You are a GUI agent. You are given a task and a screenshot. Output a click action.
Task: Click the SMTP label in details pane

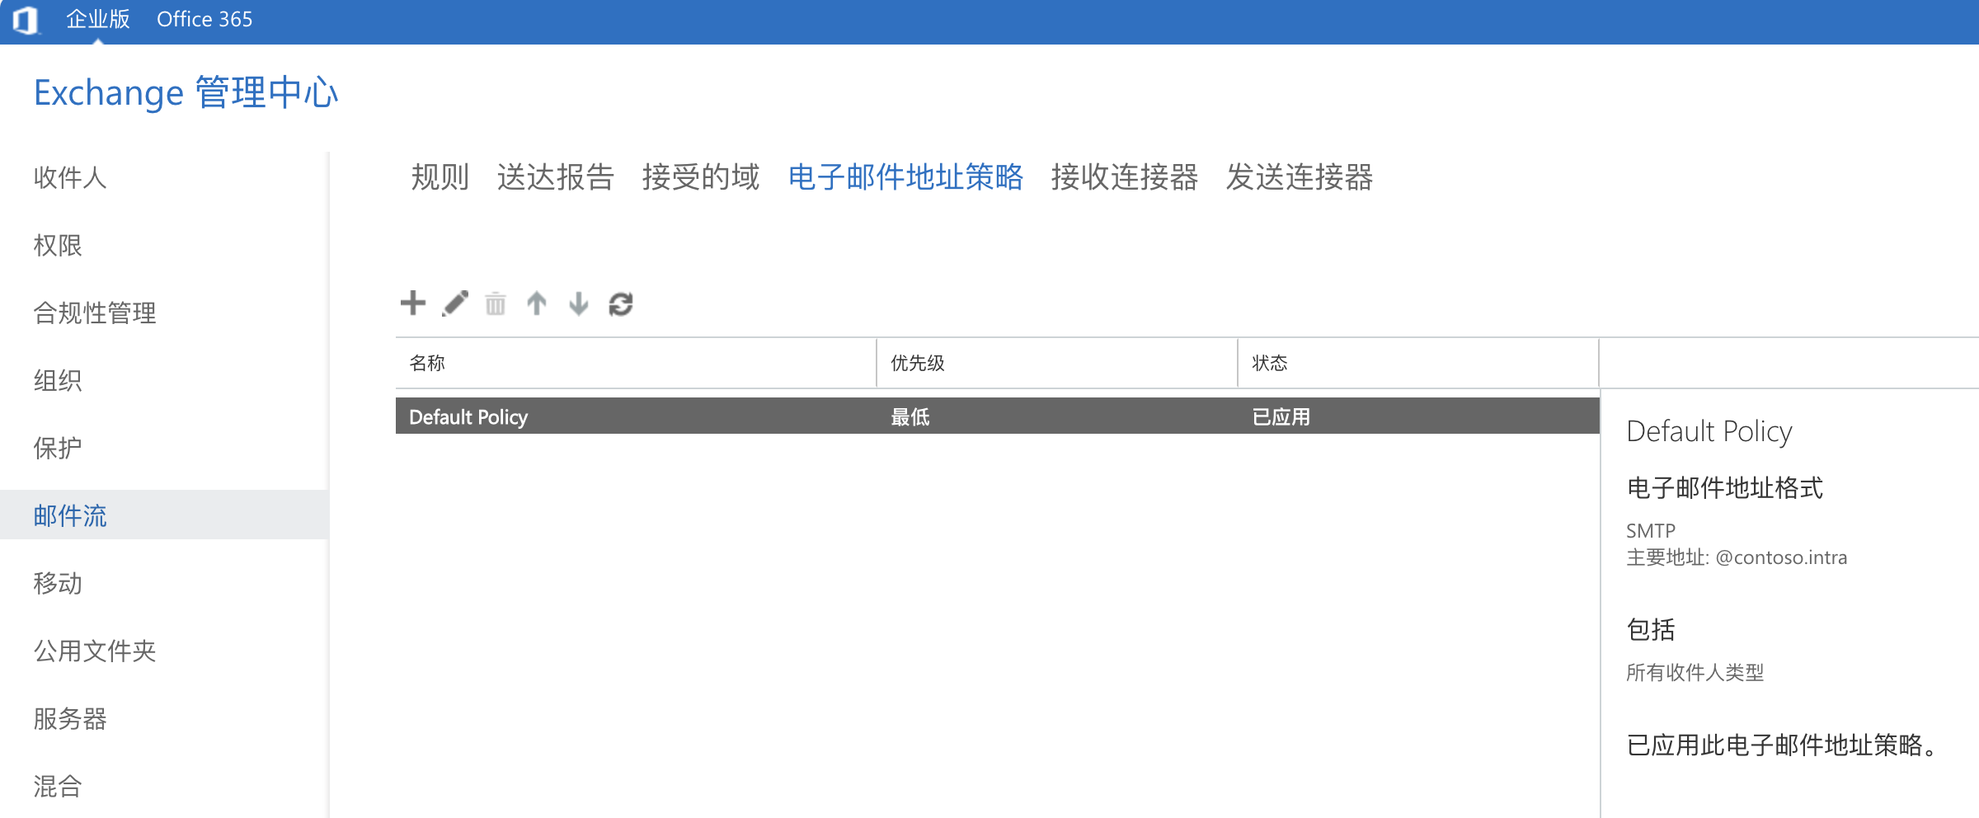pyautogui.click(x=1651, y=530)
